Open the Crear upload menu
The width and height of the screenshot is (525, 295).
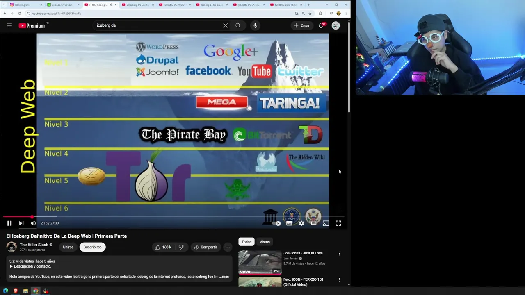pyautogui.click(x=301, y=25)
